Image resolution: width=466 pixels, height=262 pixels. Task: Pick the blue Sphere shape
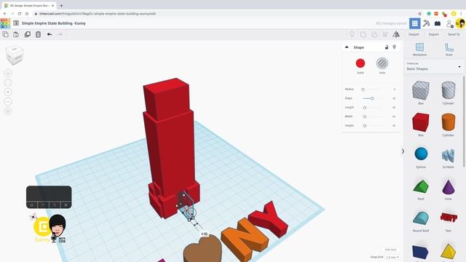click(x=421, y=154)
